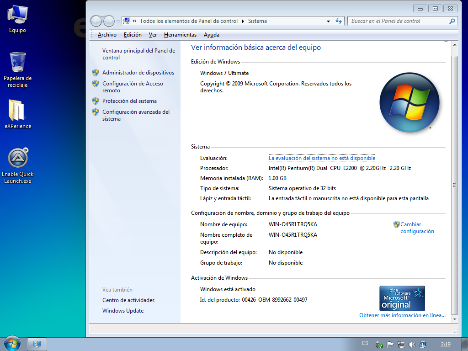This screenshot has width=468, height=351.
Task: Click the Sistema operativo de 32 bits text
Action: tap(302, 188)
